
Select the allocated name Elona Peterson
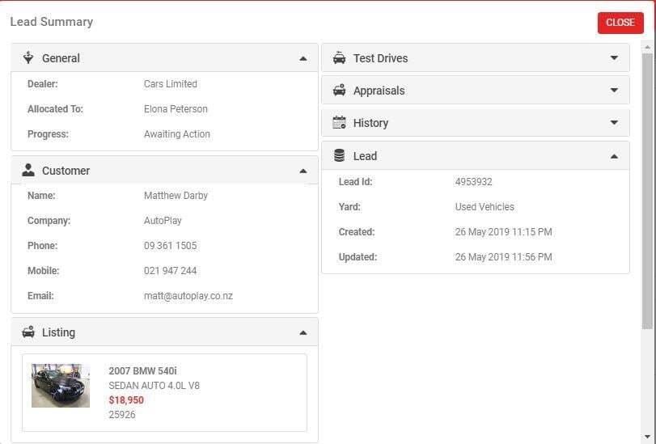[176, 109]
